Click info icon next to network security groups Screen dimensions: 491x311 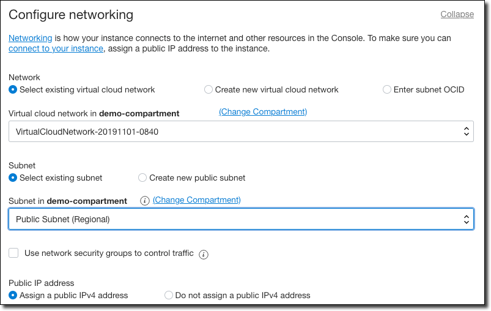click(x=204, y=254)
